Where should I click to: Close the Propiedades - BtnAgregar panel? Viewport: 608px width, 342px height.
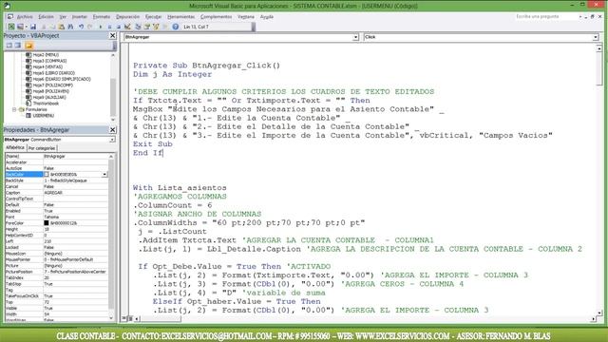click(112, 130)
